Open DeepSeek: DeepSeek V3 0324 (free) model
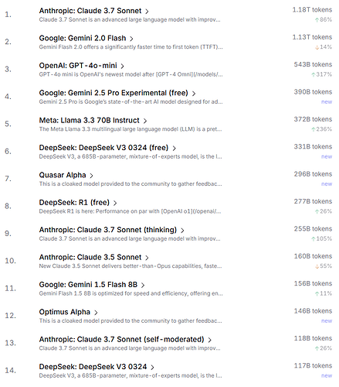 click(x=103, y=148)
